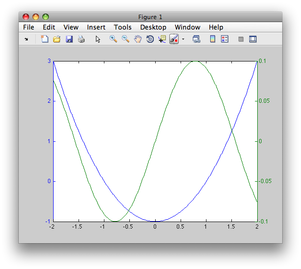Select the Data Cursor tool
This screenshot has height=269, width=301.
[162, 39]
